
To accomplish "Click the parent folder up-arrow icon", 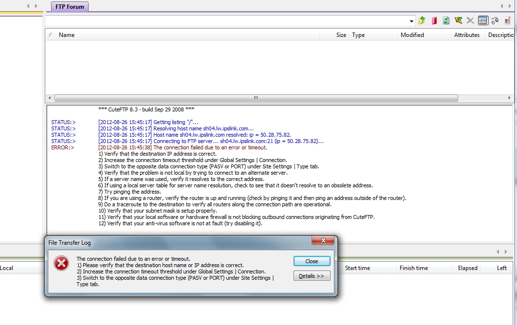I will 422,20.
